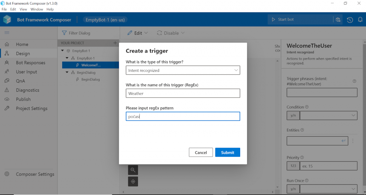Click the hamburger menu icon in sidebar
Viewport: 366px width, 195px height.
tap(7, 33)
